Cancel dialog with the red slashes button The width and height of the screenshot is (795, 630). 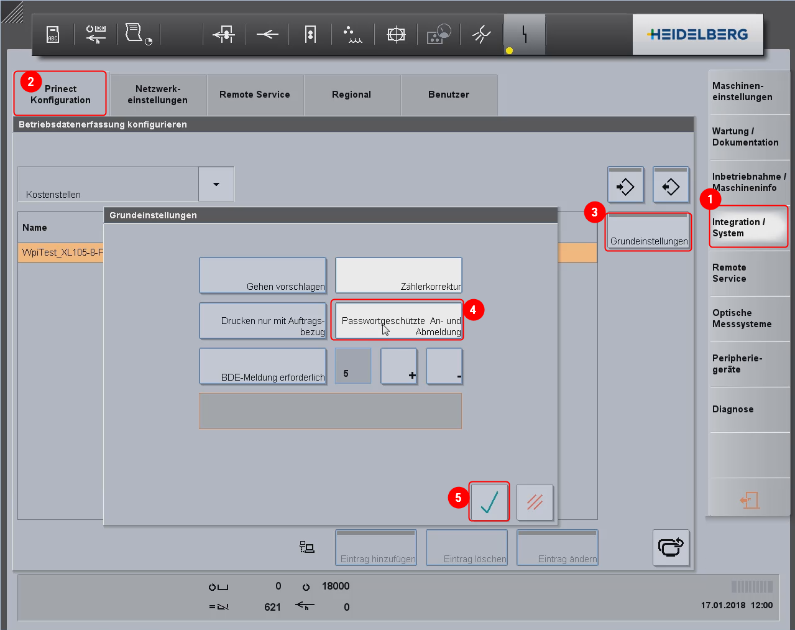click(x=535, y=502)
